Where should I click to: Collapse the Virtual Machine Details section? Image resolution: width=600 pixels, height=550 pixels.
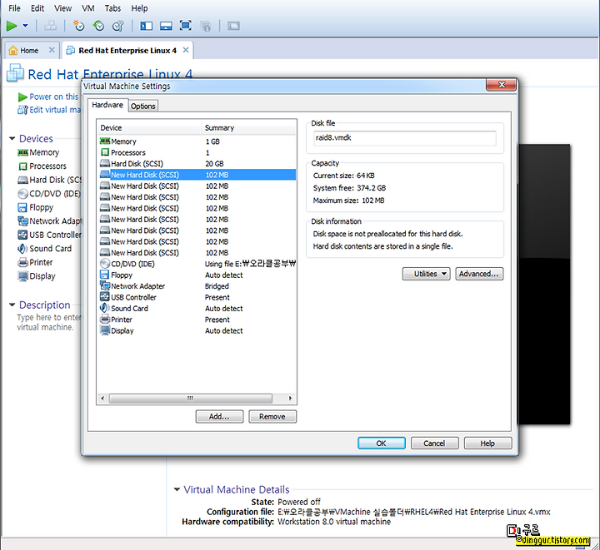coord(177,489)
